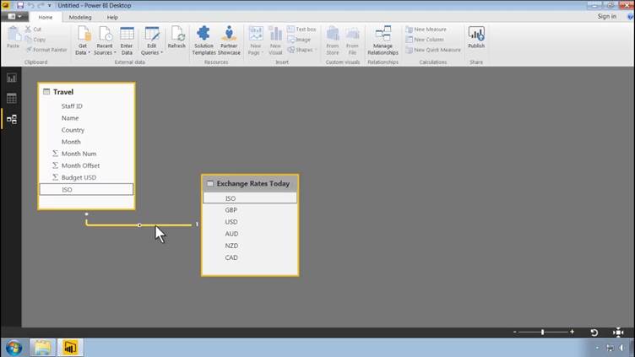Screen dimensions: 635x357
Task: Click the Refresh icon in the ribbon
Action: (176, 37)
